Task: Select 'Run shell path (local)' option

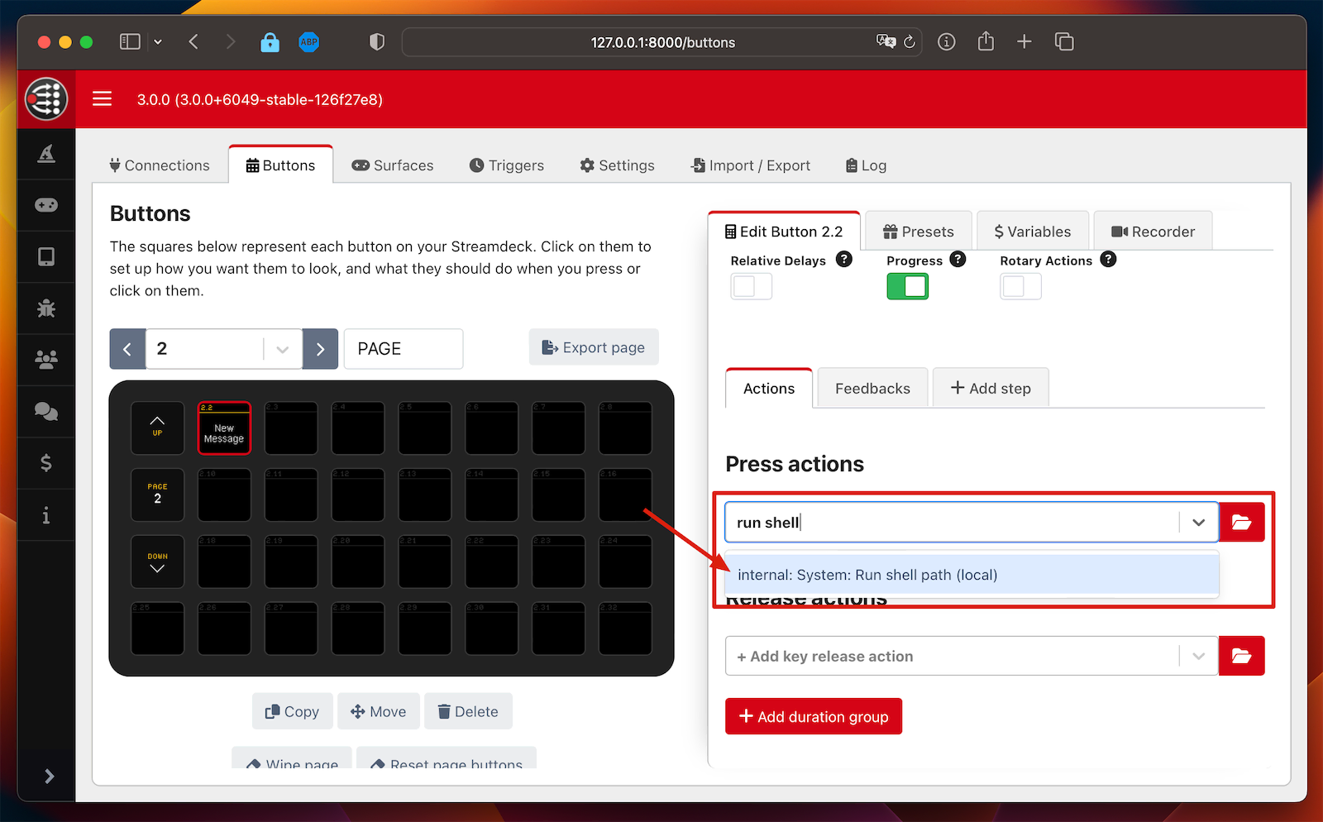Action: 972,575
